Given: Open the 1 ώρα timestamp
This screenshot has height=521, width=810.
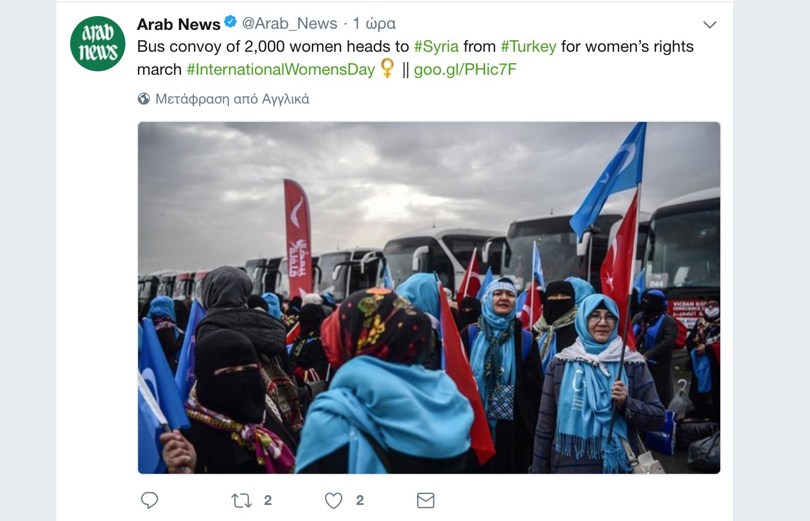Looking at the screenshot, I should pyautogui.click(x=374, y=24).
